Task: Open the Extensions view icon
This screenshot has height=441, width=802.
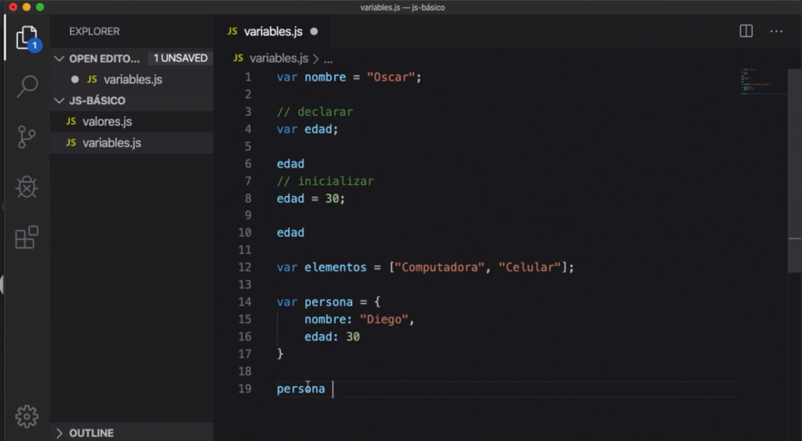Action: tap(27, 237)
